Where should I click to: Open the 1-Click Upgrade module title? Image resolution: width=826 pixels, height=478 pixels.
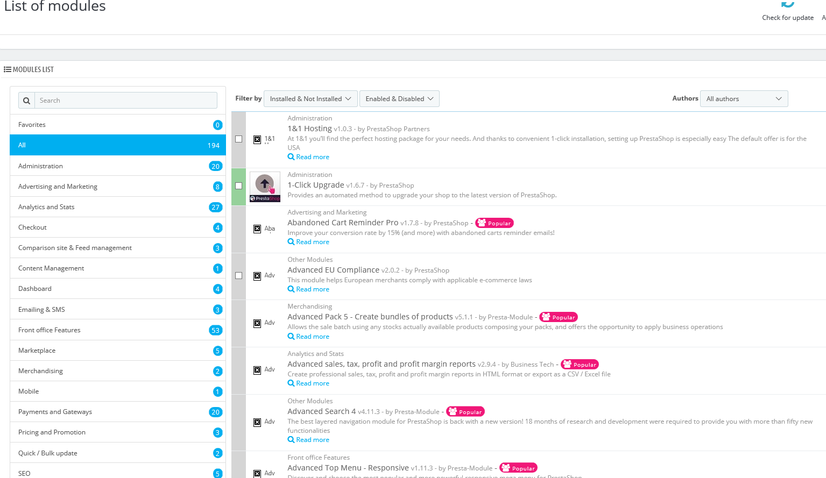click(316, 185)
